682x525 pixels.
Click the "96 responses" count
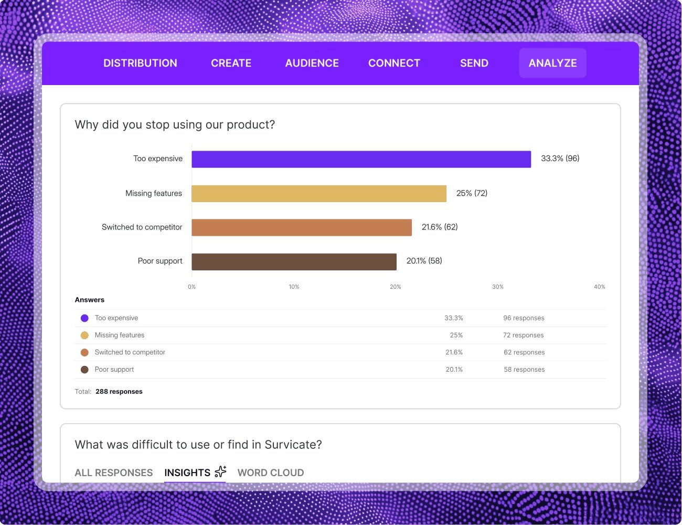(x=524, y=318)
